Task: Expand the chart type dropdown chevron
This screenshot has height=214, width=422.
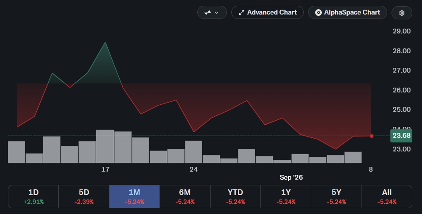Action: click(216, 13)
